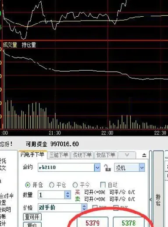Click the 持仓量 chart label

29,45
